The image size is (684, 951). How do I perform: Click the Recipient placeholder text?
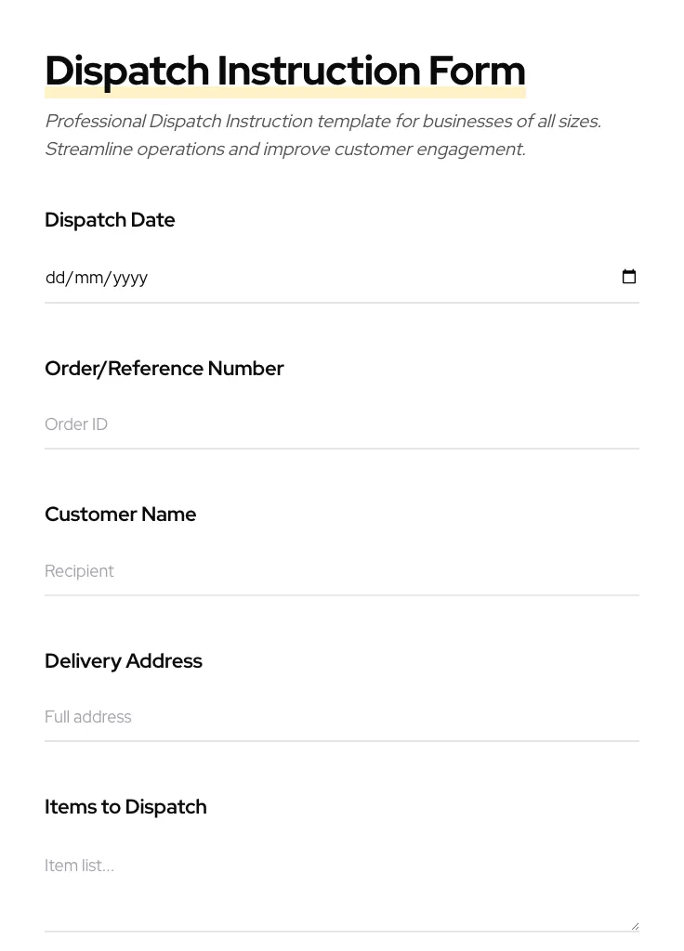click(79, 571)
